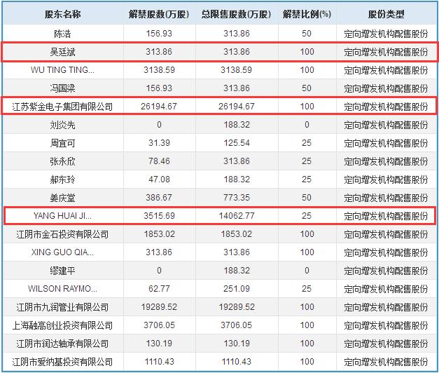This screenshot has height=373, width=439.
Task: Select the YANG HUAI JI... shareholder cell
Action: (x=63, y=216)
